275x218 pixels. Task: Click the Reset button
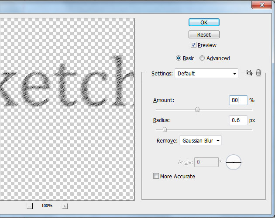204,34
